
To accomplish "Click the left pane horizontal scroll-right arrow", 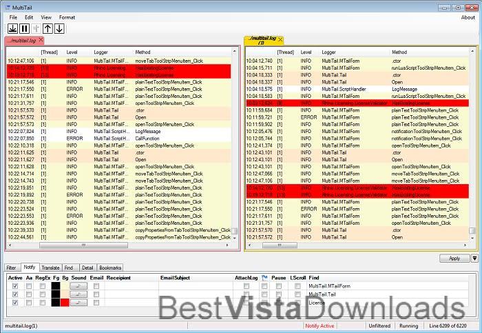I will tap(227, 245).
